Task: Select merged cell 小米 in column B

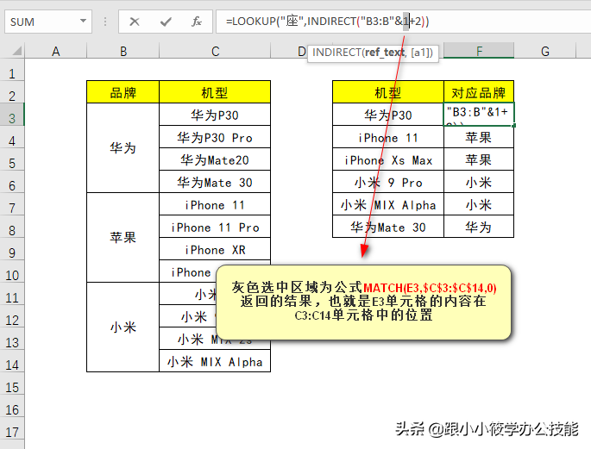Action: pos(123,327)
